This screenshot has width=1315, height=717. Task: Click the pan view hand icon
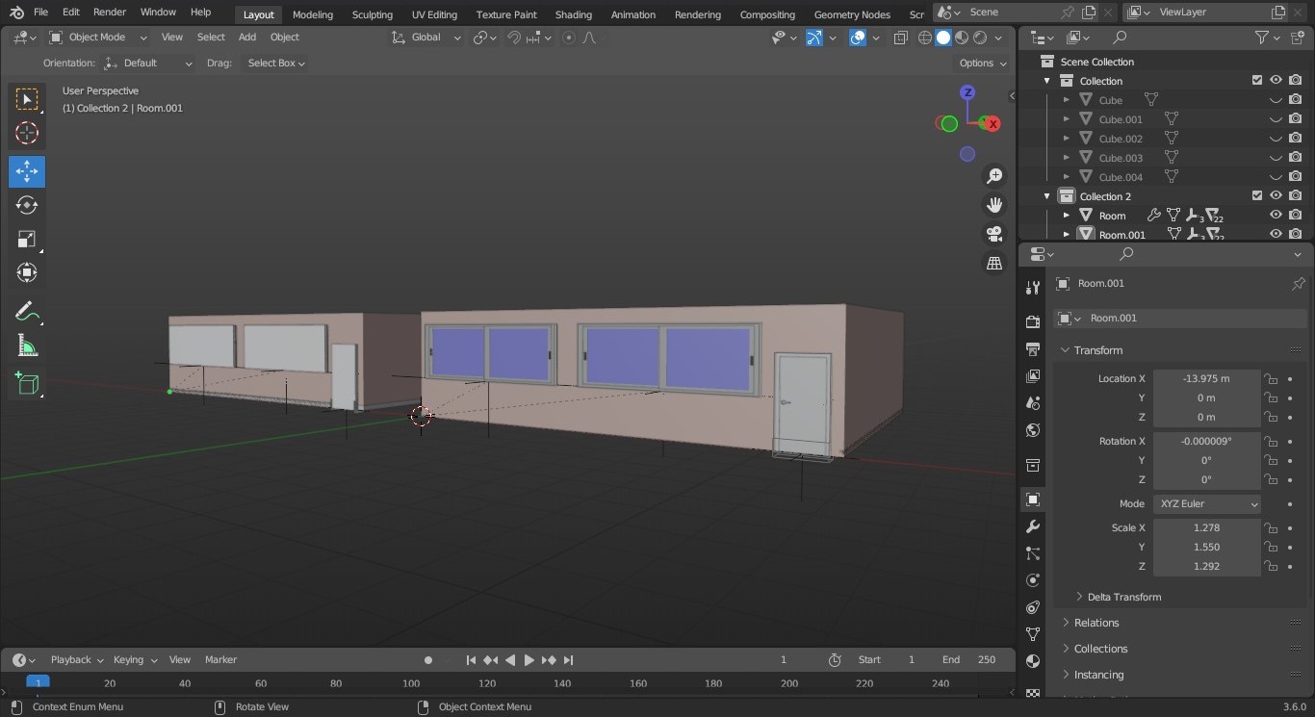994,205
